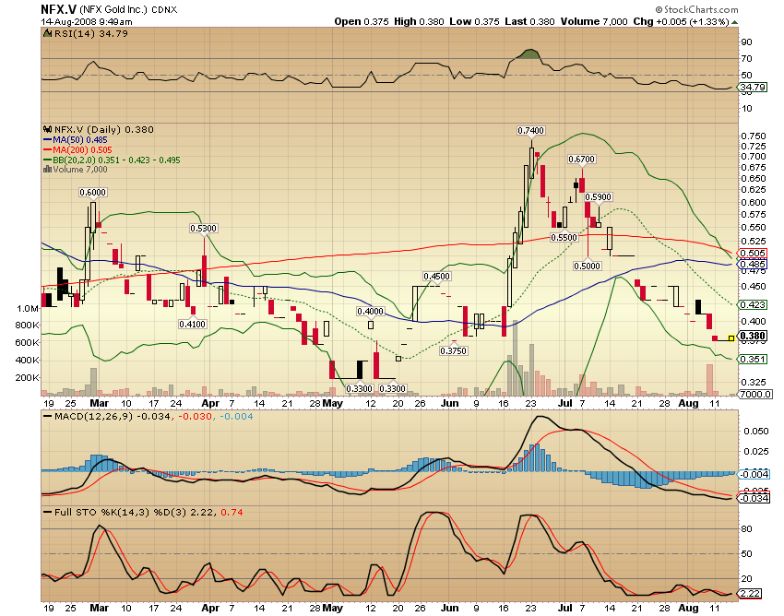
Task: Select the MACD line icon
Action: pyautogui.click(x=47, y=417)
